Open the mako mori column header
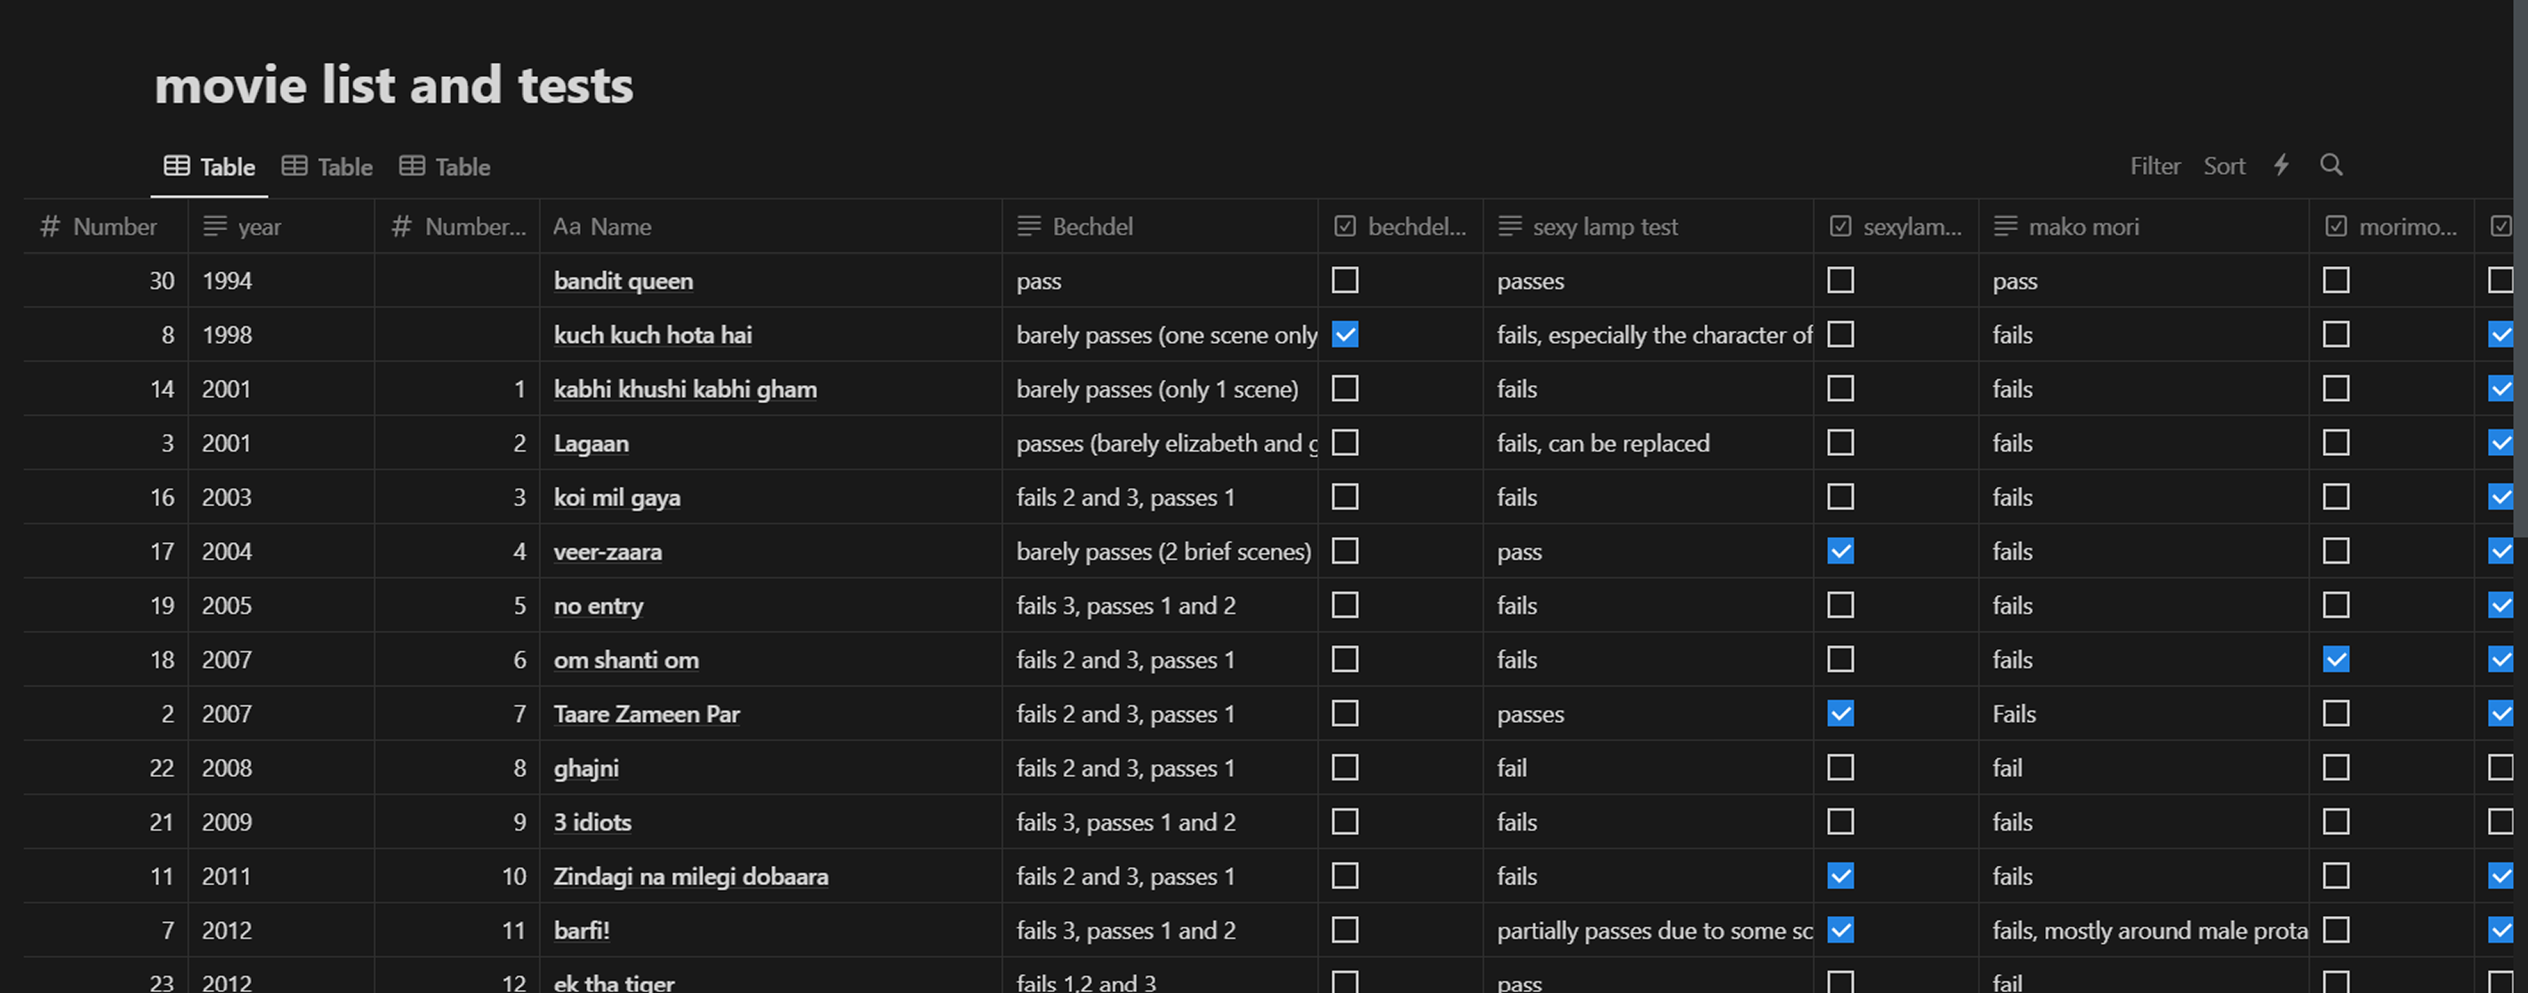 pos(2083,227)
